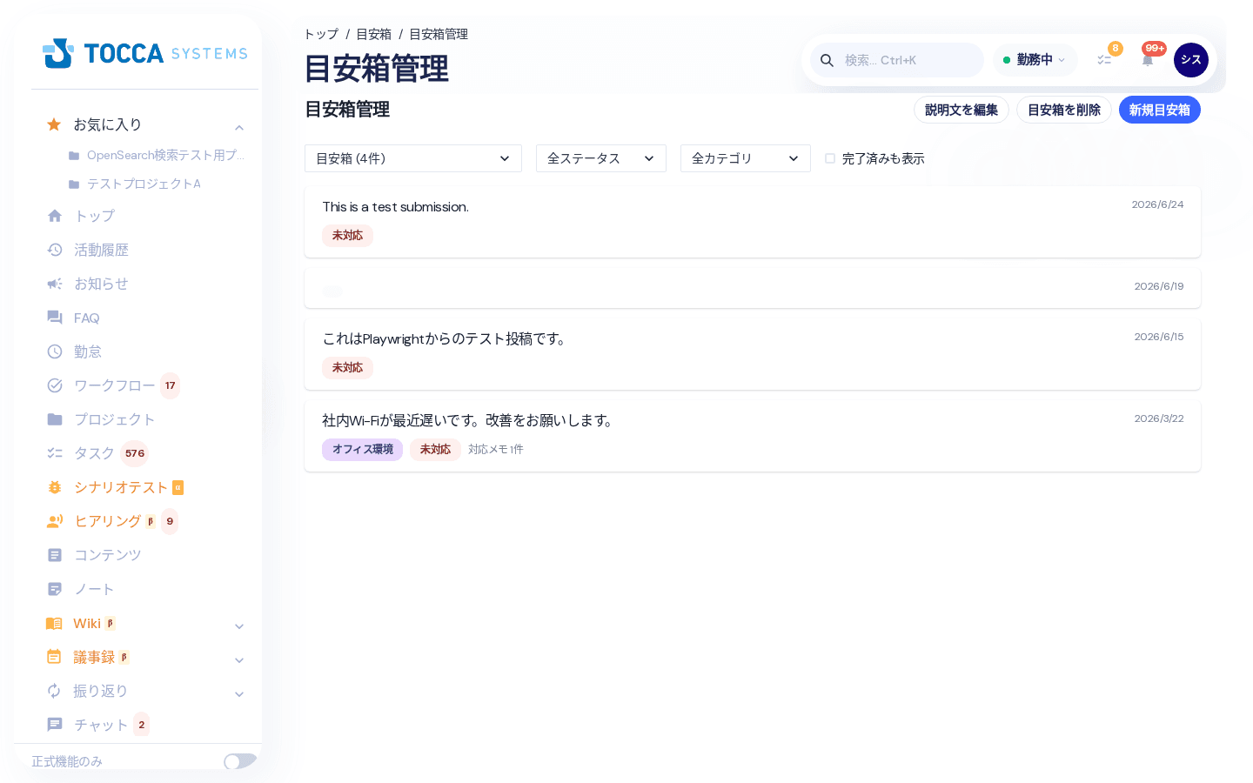Click the オフィス環境 category tag
Viewport: 1253px width, 783px height.
pos(362,450)
